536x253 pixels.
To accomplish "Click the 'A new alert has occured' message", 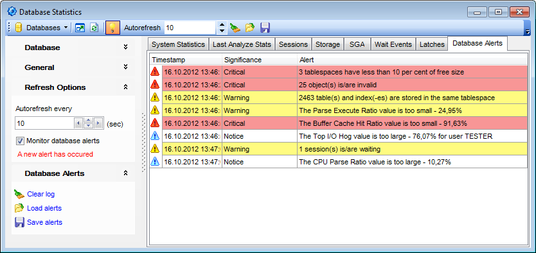I will point(55,154).
